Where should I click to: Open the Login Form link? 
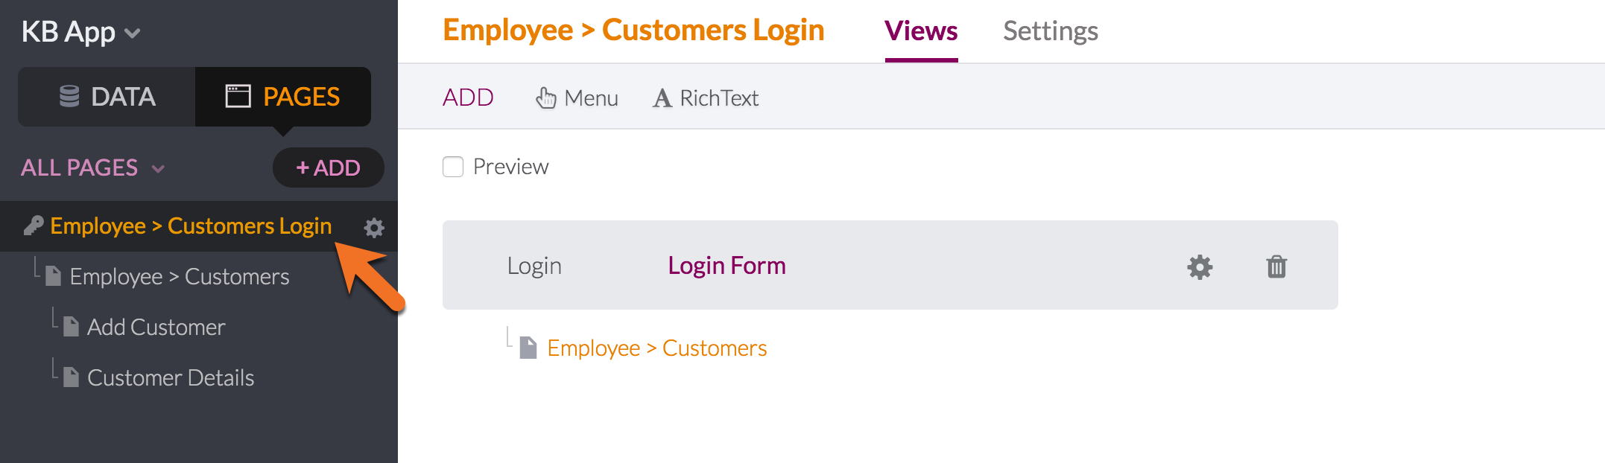click(726, 266)
